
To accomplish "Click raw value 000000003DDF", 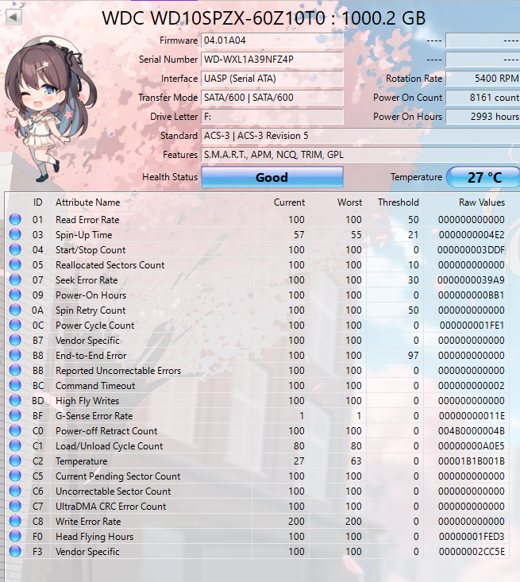I will pyautogui.click(x=471, y=250).
